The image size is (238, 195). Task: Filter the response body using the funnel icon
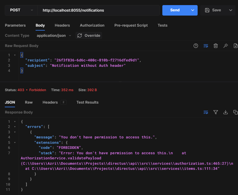tap(216, 112)
